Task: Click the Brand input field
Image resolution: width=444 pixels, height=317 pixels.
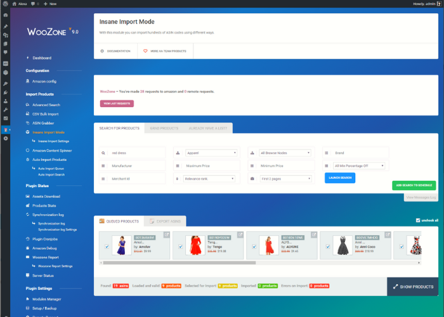Action: coord(356,153)
